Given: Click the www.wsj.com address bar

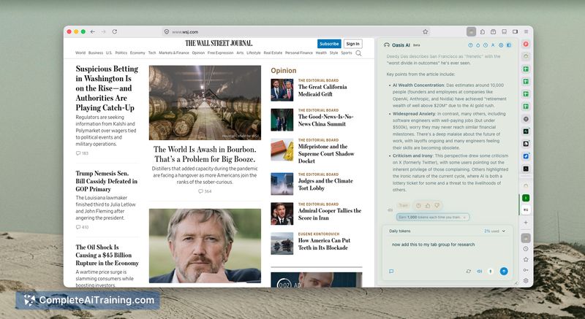Looking at the screenshot, I should coord(295,32).
